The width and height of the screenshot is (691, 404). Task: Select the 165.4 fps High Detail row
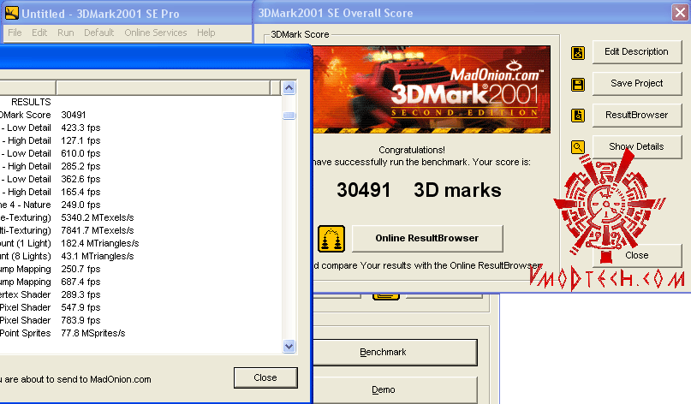[141, 192]
